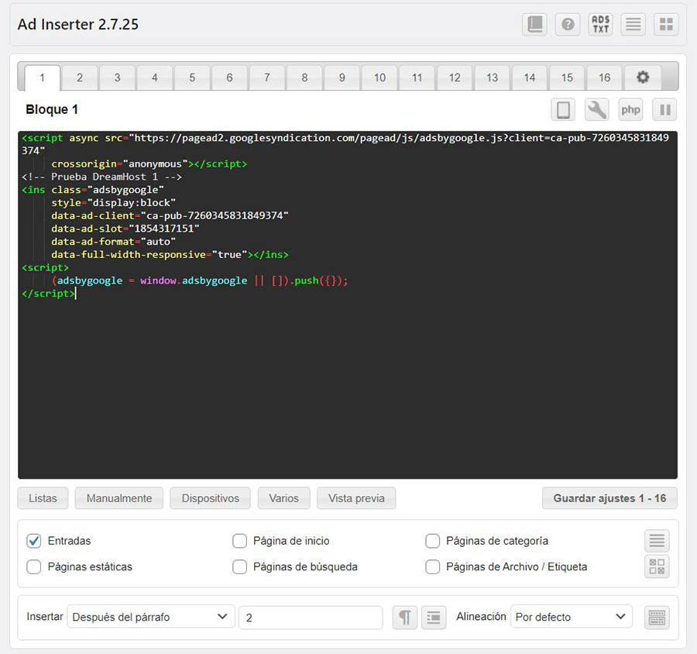This screenshot has width=697, height=654.
Task: Open the documentation book icon
Action: (x=535, y=25)
